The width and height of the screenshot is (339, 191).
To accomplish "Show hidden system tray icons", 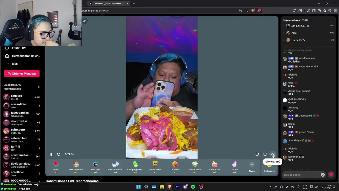I will click(270, 187).
